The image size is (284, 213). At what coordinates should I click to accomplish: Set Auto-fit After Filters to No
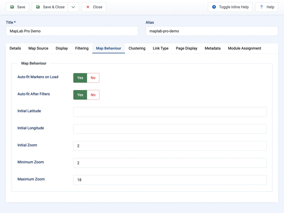pos(93,95)
